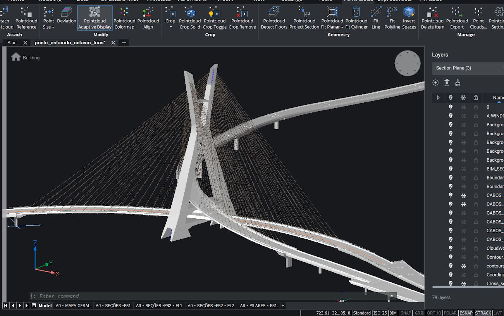Toggle Pointcloud Adaptive Display off
This screenshot has height=316, width=504.
pos(95,17)
